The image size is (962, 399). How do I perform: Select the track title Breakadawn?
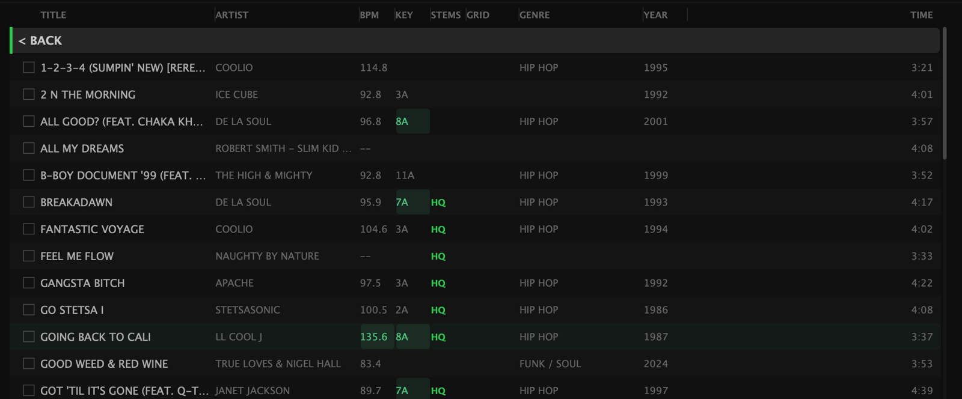[x=76, y=203]
